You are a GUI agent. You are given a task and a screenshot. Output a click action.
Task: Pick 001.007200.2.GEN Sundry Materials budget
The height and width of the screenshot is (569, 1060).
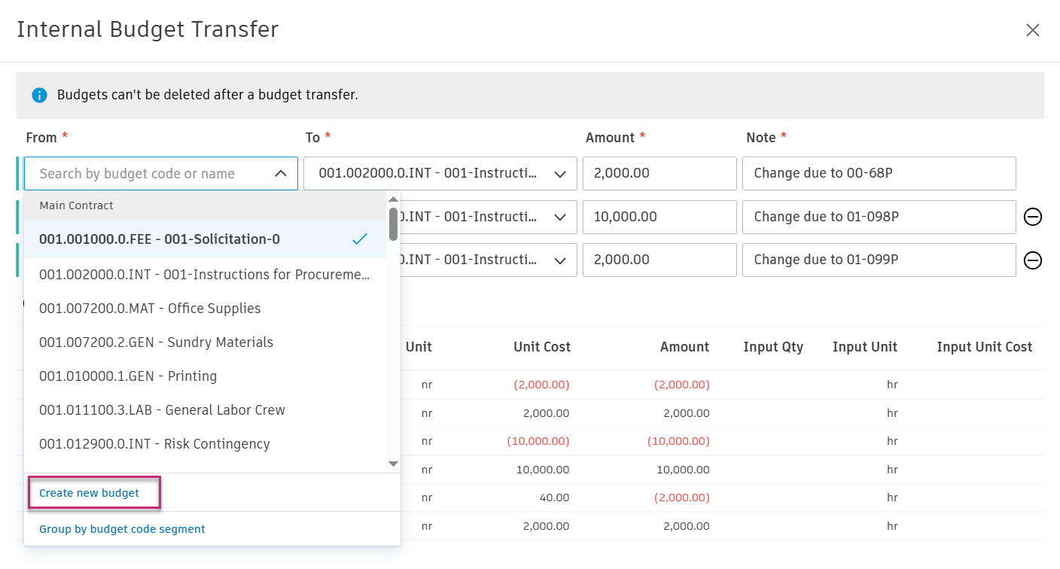156,342
